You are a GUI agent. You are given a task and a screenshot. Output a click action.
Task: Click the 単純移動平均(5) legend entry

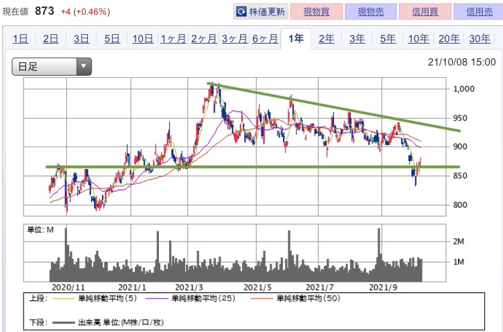coord(107,298)
